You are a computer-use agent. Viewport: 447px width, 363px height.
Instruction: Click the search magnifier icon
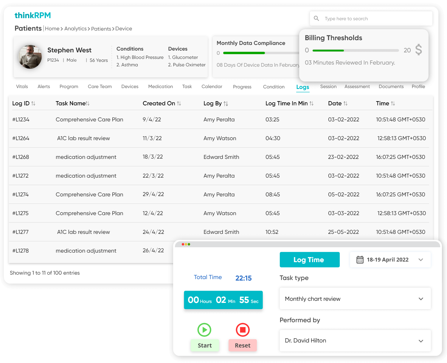click(316, 18)
